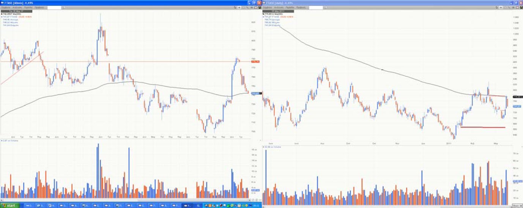
Task: Click the symbol input field in 60min window
Action: point(54,7)
